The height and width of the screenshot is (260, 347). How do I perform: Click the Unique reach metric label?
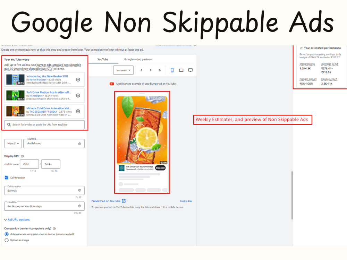click(329, 79)
